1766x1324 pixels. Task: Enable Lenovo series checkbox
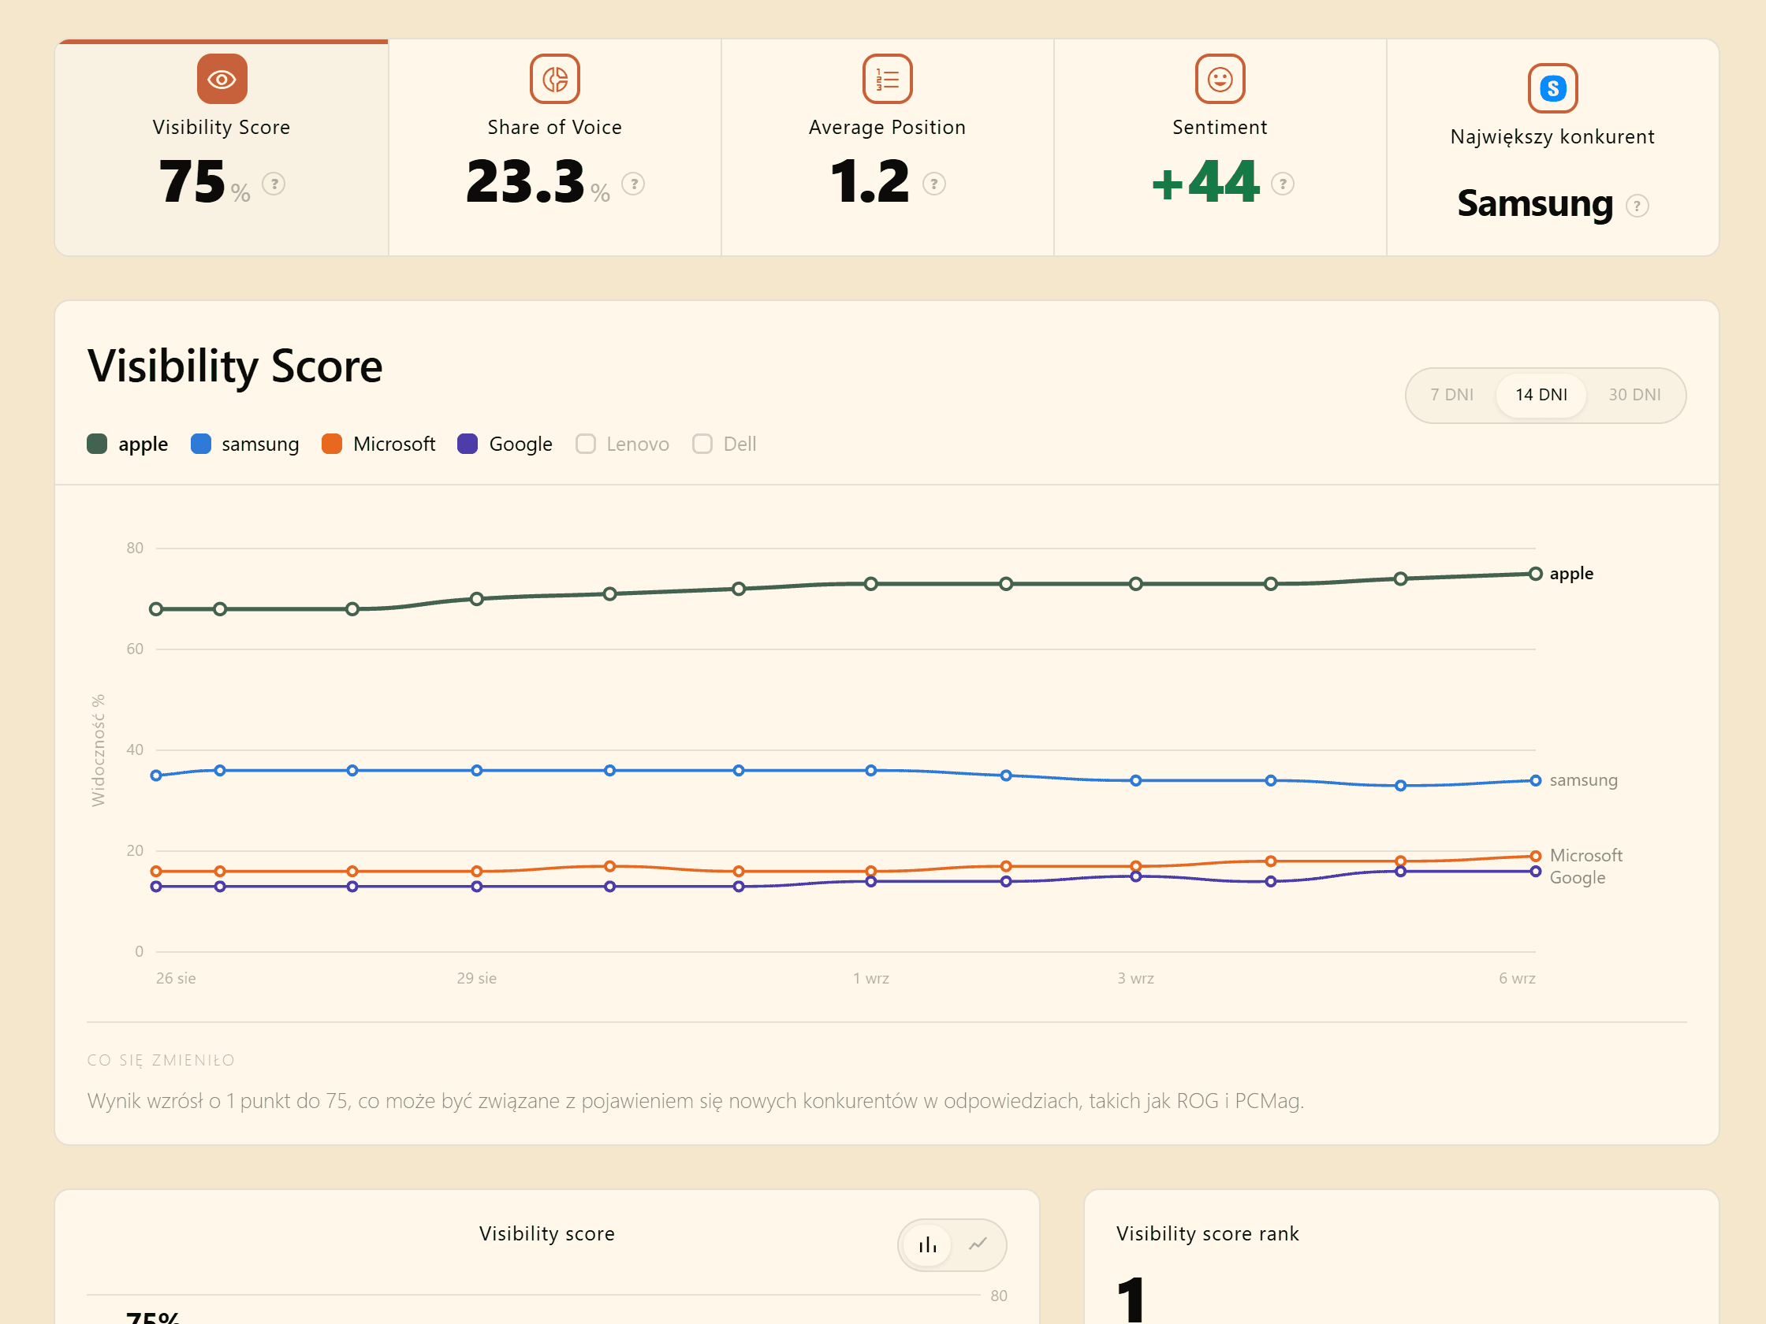(586, 444)
